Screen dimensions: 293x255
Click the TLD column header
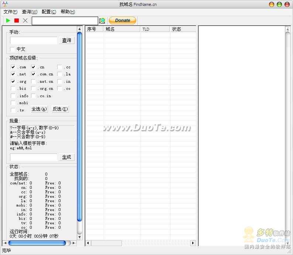click(x=155, y=29)
